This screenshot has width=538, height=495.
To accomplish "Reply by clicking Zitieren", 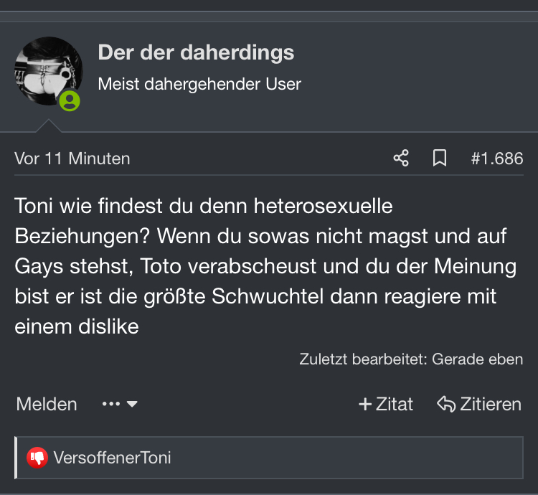I will [x=479, y=404].
